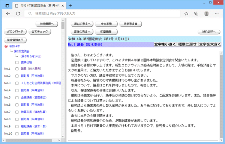Screen dimensions: 225x144
Task: Click the 検索画面へ button
Action: click(x=47, y=24)
